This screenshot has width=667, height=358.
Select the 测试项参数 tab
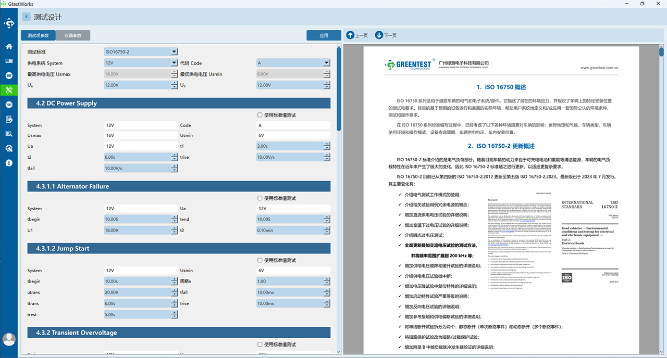pyautogui.click(x=38, y=35)
